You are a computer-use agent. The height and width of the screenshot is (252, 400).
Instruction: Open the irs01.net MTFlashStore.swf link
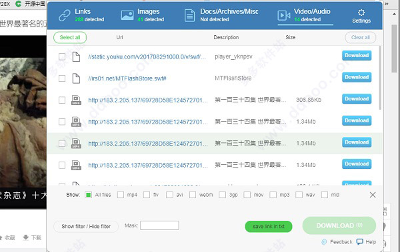127,78
